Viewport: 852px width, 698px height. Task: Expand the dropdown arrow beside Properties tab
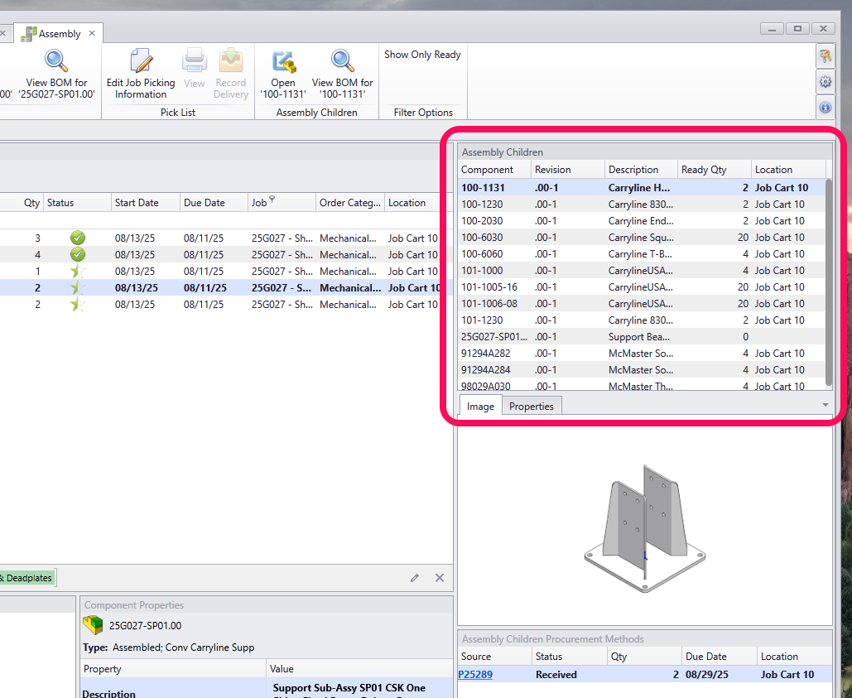825,405
